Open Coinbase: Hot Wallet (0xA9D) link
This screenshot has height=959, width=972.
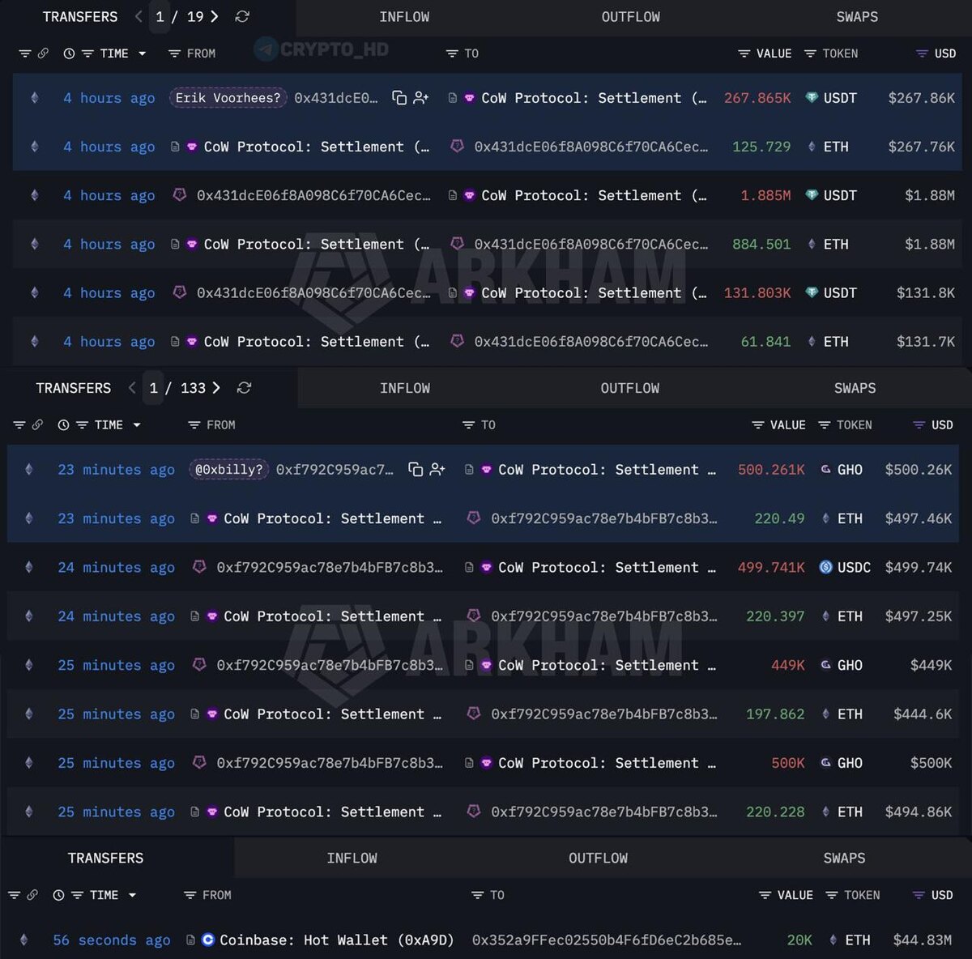336,940
